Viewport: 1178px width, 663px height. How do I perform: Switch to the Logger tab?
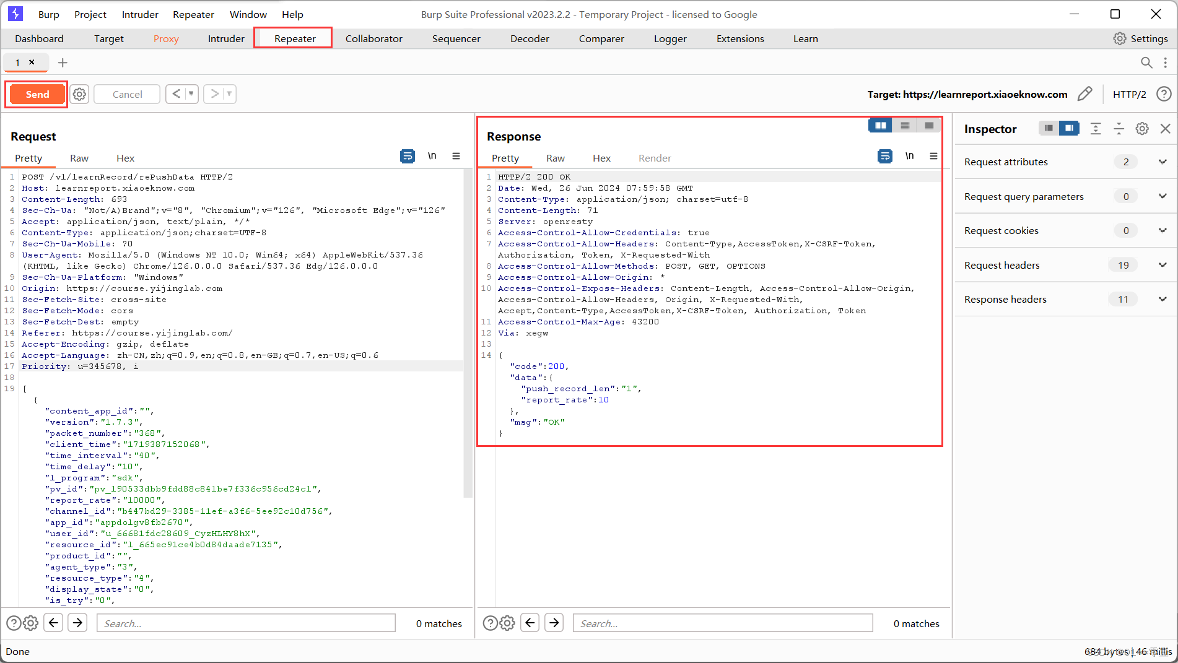[670, 38]
